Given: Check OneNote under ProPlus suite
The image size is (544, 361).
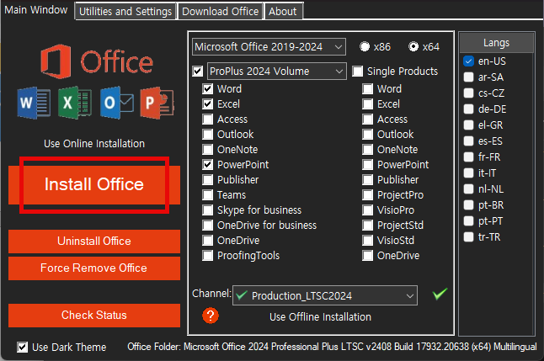Looking at the screenshot, I should click(x=208, y=150).
